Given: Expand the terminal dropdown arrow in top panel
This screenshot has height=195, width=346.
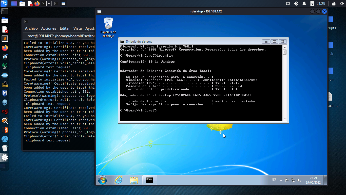Looking at the screenshot, I should [x=49, y=4].
